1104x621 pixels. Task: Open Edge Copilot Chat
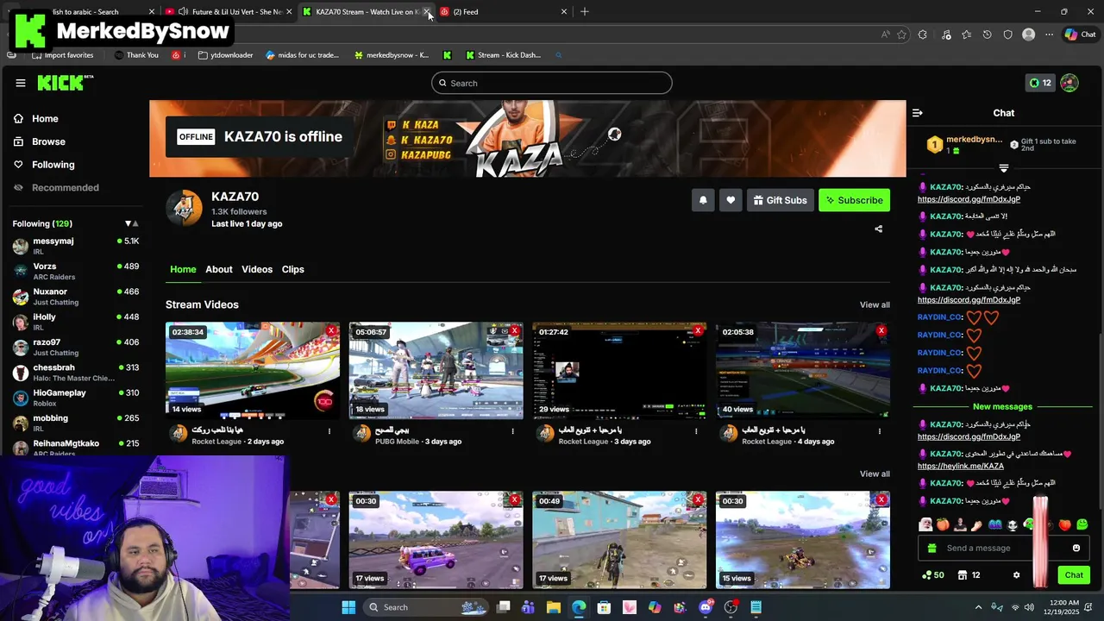pos(1081,34)
